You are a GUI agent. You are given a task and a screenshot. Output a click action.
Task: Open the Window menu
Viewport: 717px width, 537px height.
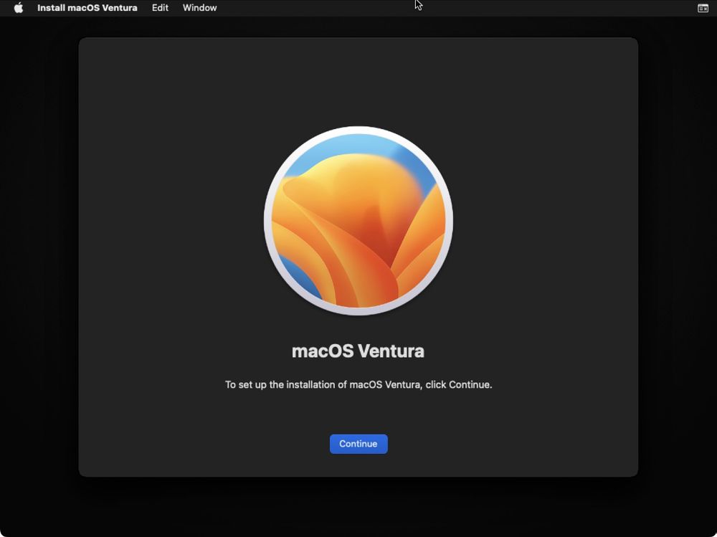coord(199,8)
